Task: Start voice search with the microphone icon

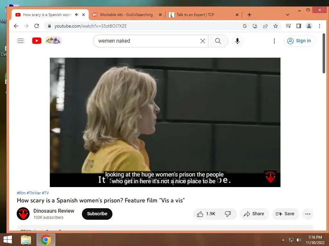Action: click(x=237, y=41)
